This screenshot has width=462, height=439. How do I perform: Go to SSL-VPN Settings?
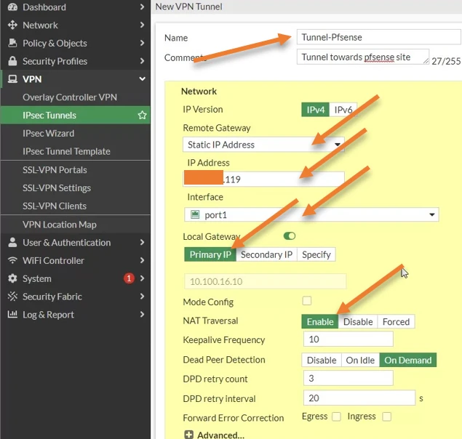pyautogui.click(x=57, y=188)
